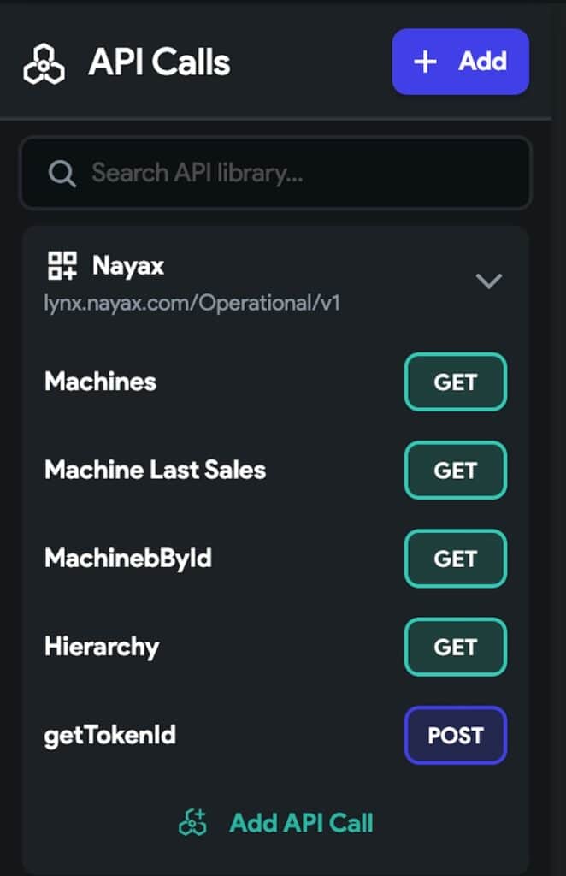Click the API Calls hive icon
This screenshot has width=566, height=876.
44,62
